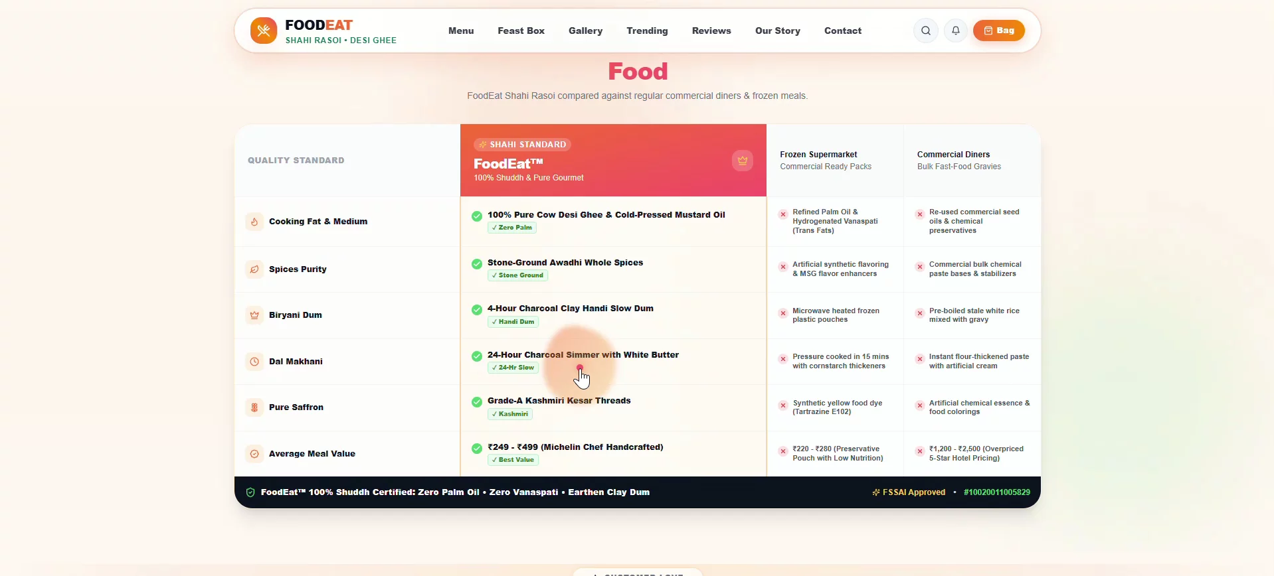Click the FOODEAT brand name text
This screenshot has width=1274, height=576.
319,25
